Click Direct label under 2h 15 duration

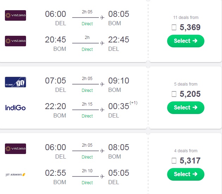pyautogui.click(x=87, y=116)
